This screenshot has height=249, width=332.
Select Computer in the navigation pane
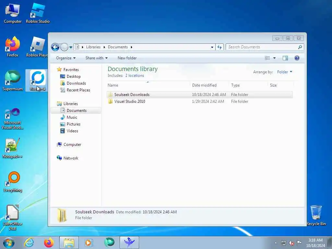pos(69,145)
